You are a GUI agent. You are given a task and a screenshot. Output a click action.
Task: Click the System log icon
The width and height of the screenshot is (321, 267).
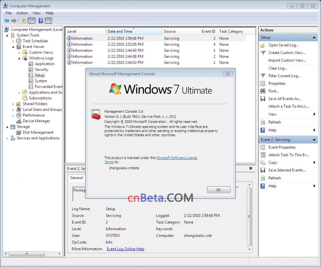tap(31, 81)
